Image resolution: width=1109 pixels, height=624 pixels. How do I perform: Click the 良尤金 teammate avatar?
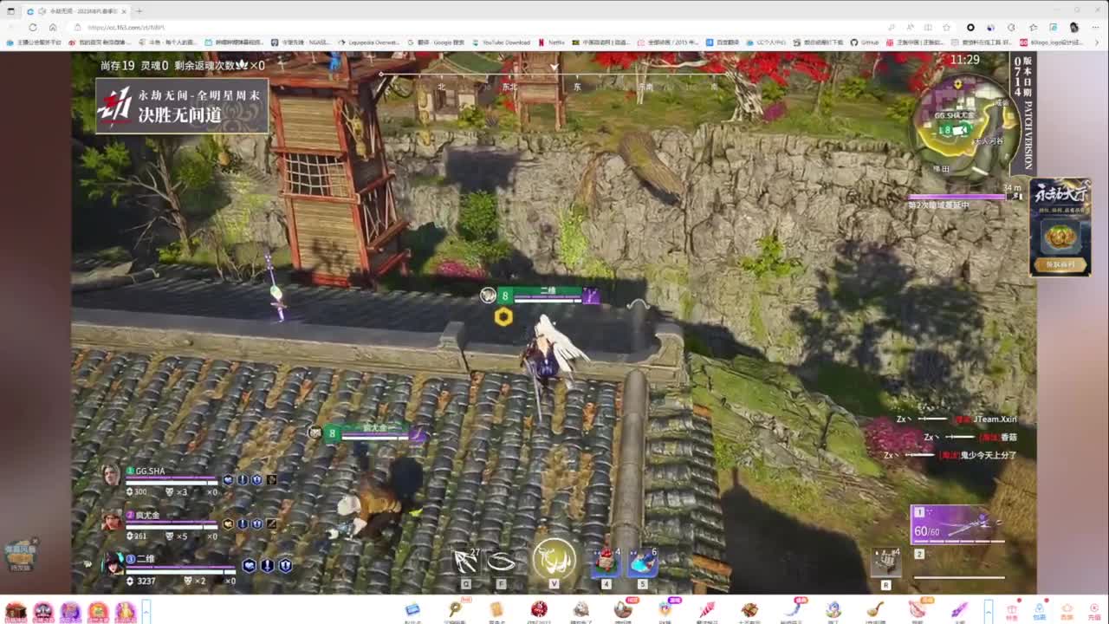[x=111, y=520]
